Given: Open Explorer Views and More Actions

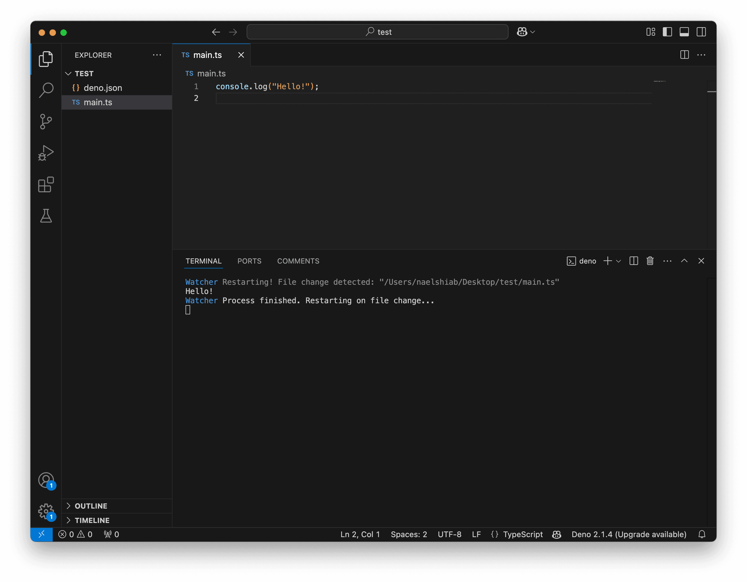Looking at the screenshot, I should (x=157, y=55).
